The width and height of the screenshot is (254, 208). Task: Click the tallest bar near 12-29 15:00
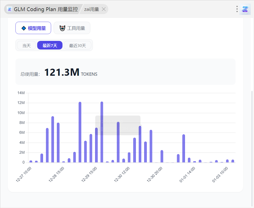click(x=102, y=132)
